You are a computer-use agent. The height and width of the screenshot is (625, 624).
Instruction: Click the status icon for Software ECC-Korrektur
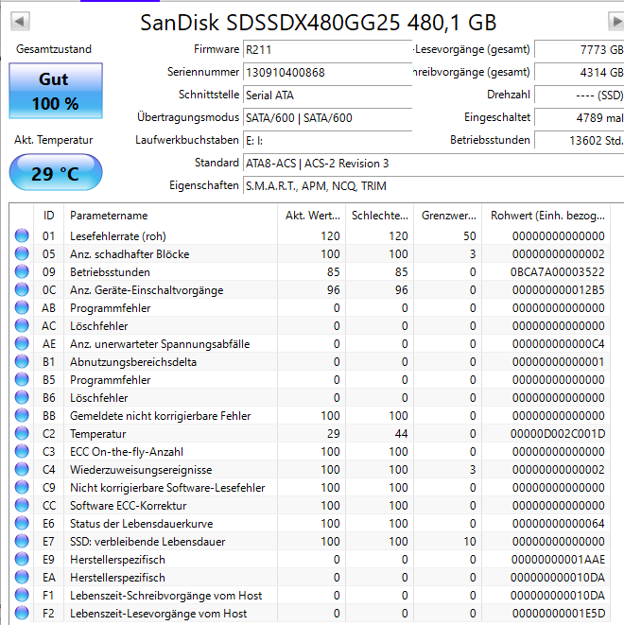click(22, 506)
